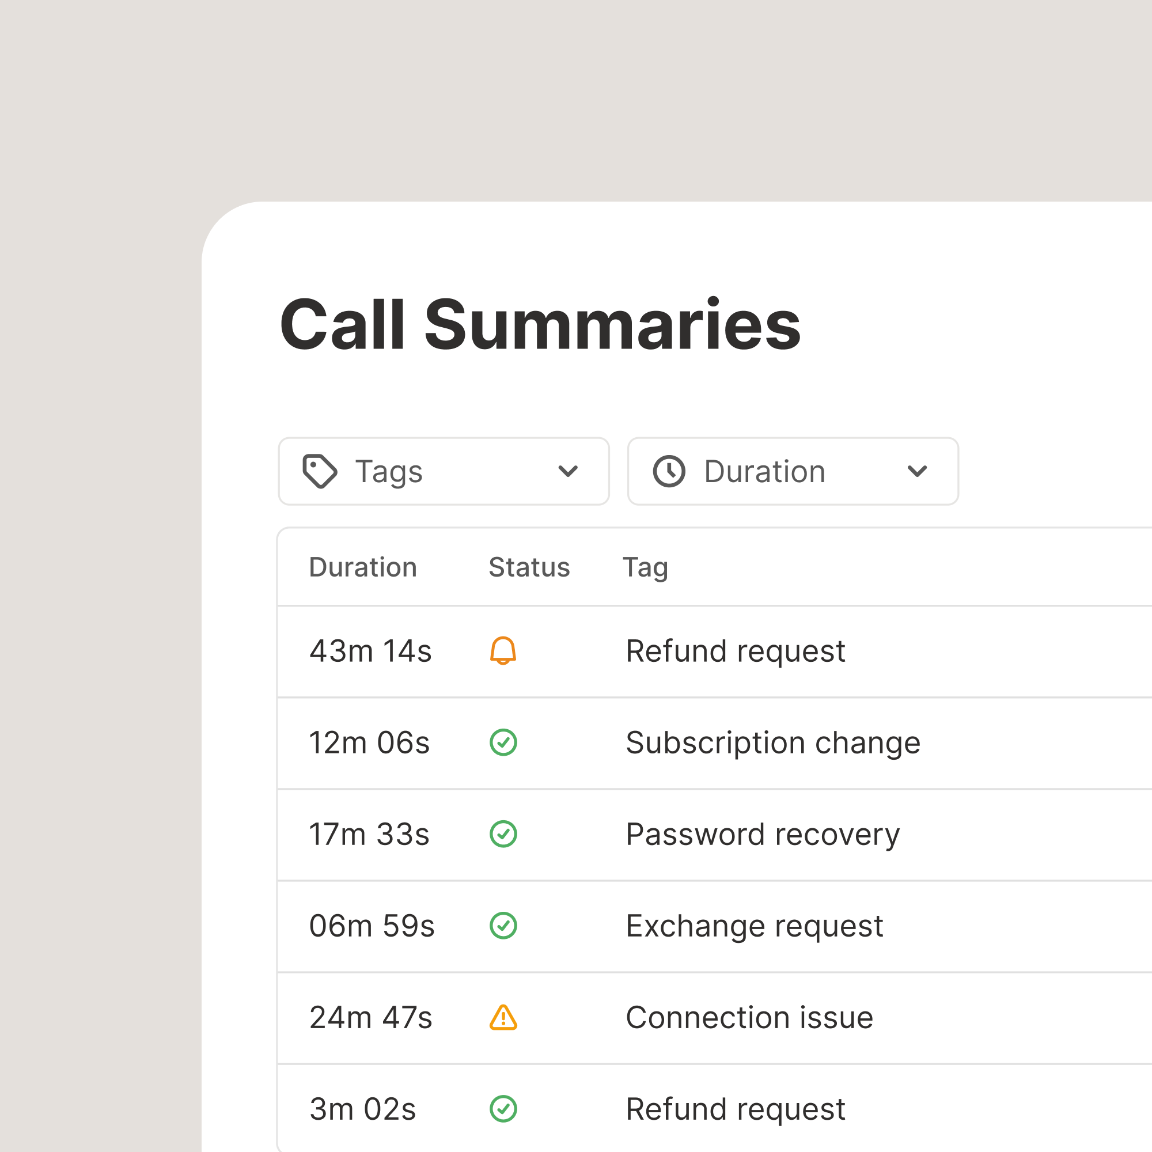Click the Subscription change tag link
The width and height of the screenshot is (1152, 1152).
point(773,742)
